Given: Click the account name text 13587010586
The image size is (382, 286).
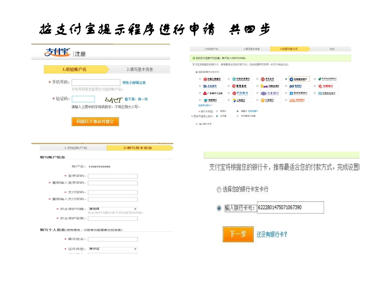Looking at the screenshot, I should pyautogui.click(x=99, y=167).
